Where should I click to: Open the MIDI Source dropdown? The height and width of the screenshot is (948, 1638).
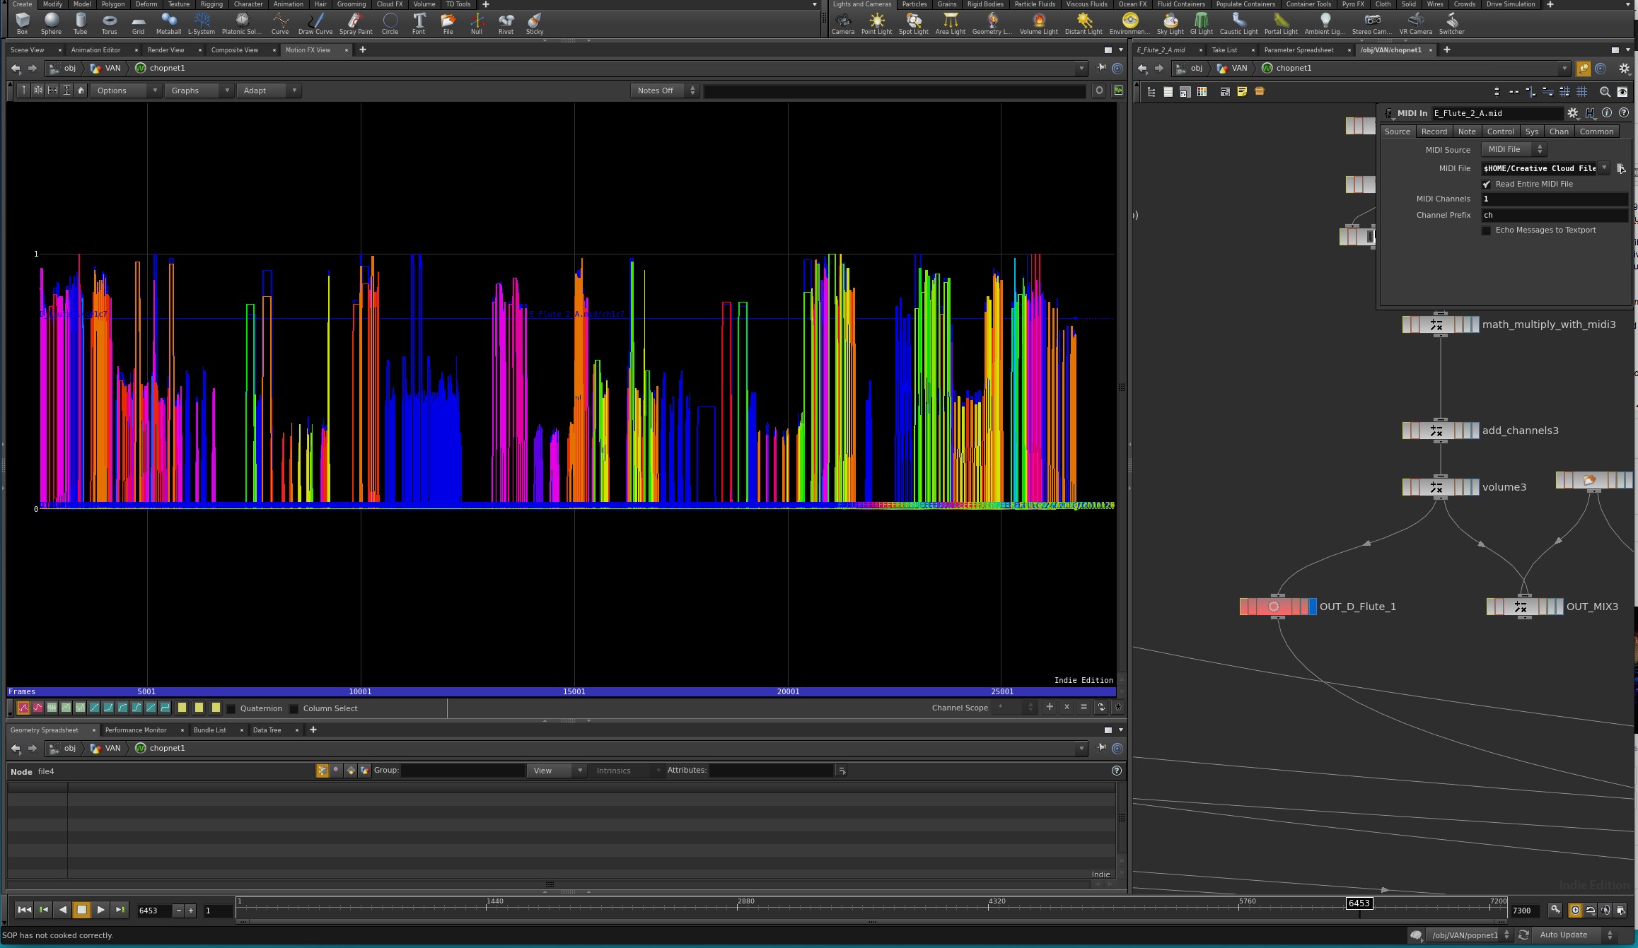(x=1514, y=149)
